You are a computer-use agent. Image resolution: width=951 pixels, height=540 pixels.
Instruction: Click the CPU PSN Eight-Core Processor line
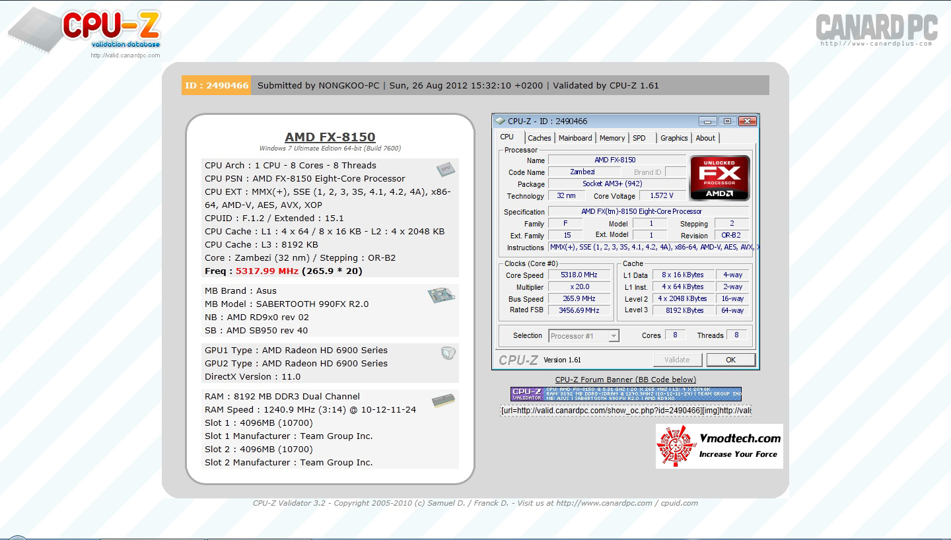pos(305,179)
